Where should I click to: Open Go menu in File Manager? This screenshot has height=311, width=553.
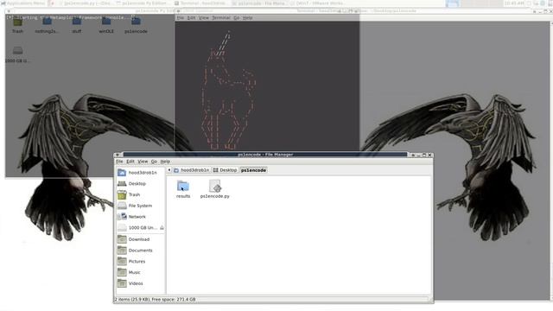(154, 162)
